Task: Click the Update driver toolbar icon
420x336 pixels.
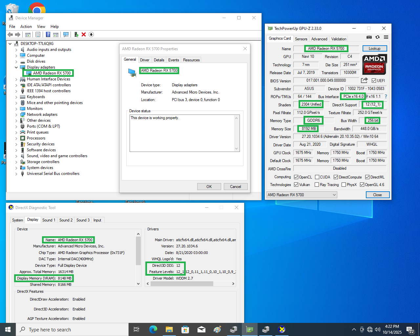Action: click(76, 34)
